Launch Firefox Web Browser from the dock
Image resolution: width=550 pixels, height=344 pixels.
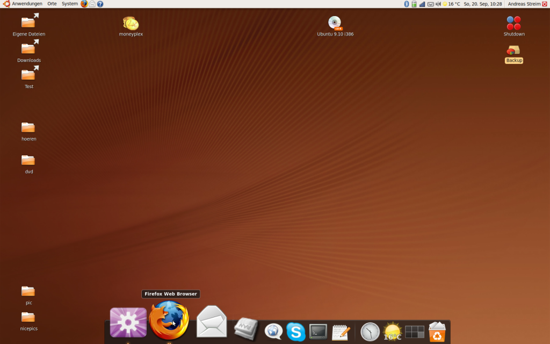point(169,321)
